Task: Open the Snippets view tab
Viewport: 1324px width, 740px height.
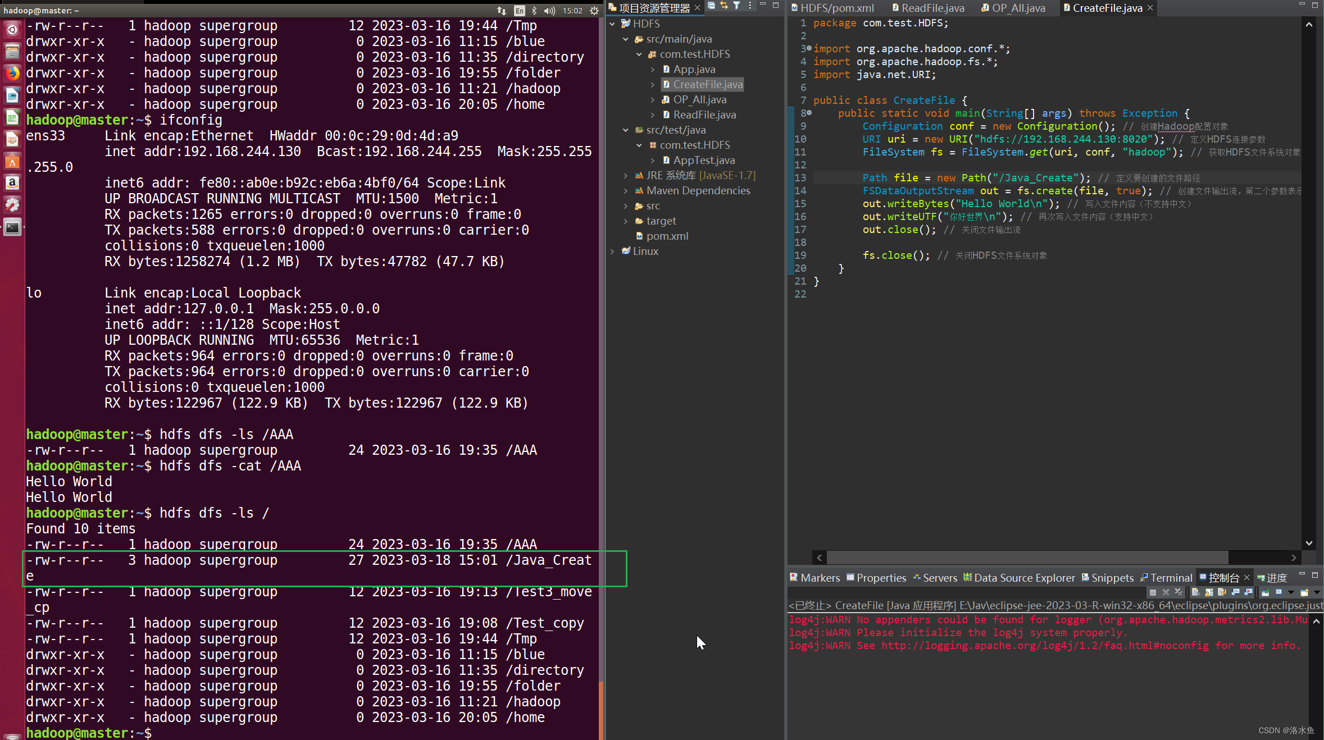Action: (1107, 578)
